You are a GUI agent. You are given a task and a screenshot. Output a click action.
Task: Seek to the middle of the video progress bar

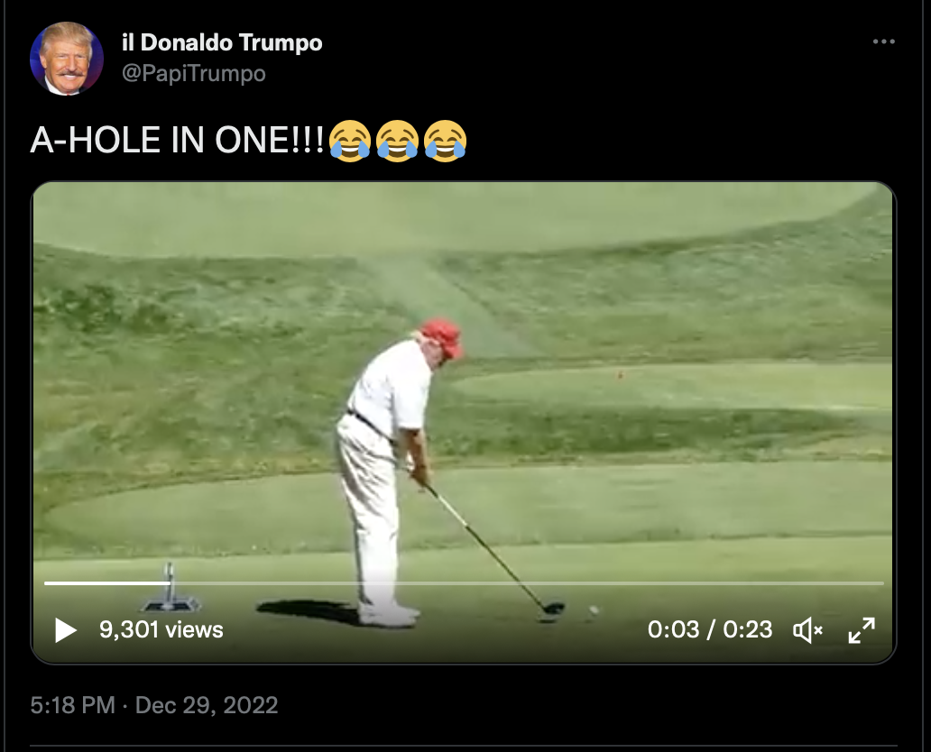click(x=465, y=583)
